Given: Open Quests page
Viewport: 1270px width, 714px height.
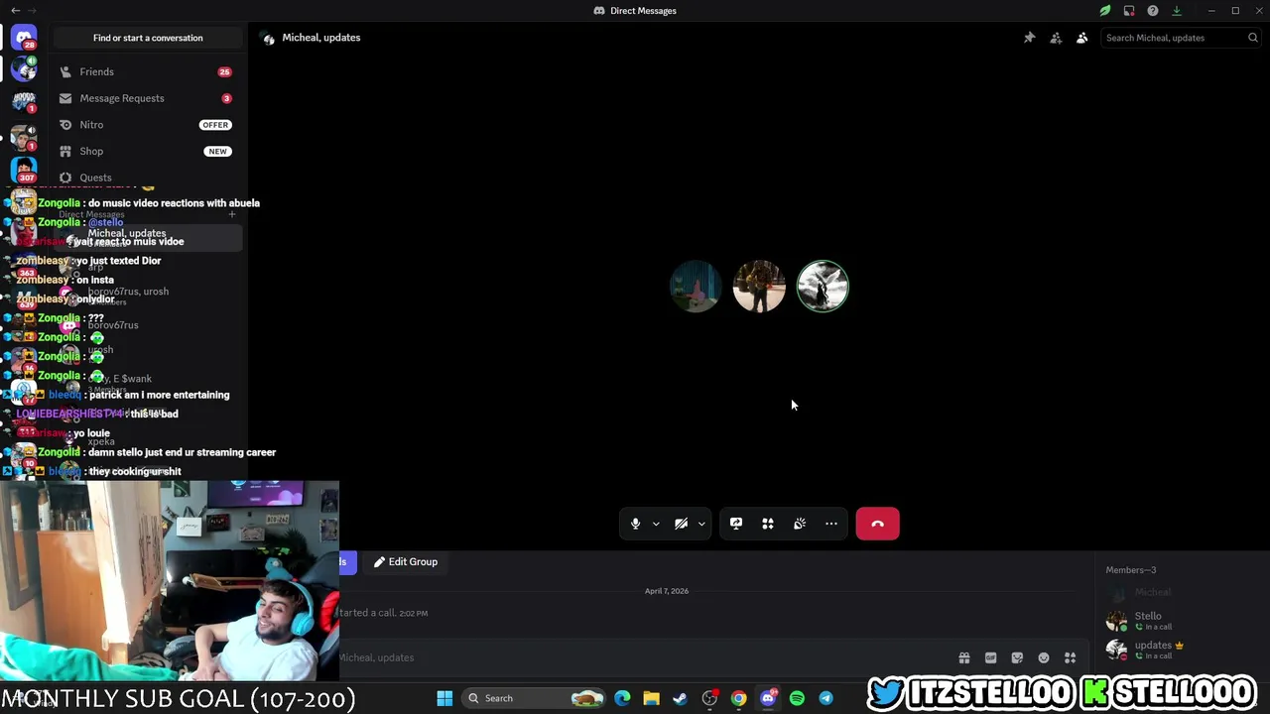Looking at the screenshot, I should pos(147,178).
